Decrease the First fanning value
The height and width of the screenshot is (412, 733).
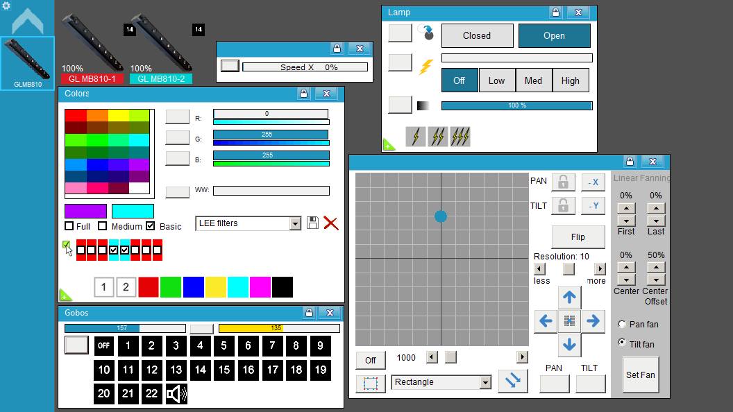[626, 221]
